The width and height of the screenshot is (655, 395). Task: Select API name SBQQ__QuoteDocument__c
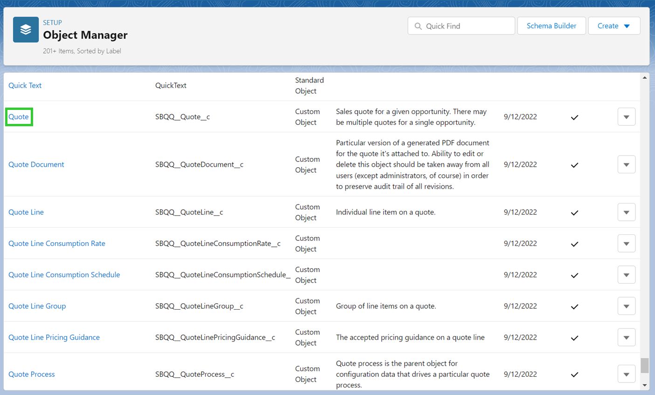[x=200, y=164]
